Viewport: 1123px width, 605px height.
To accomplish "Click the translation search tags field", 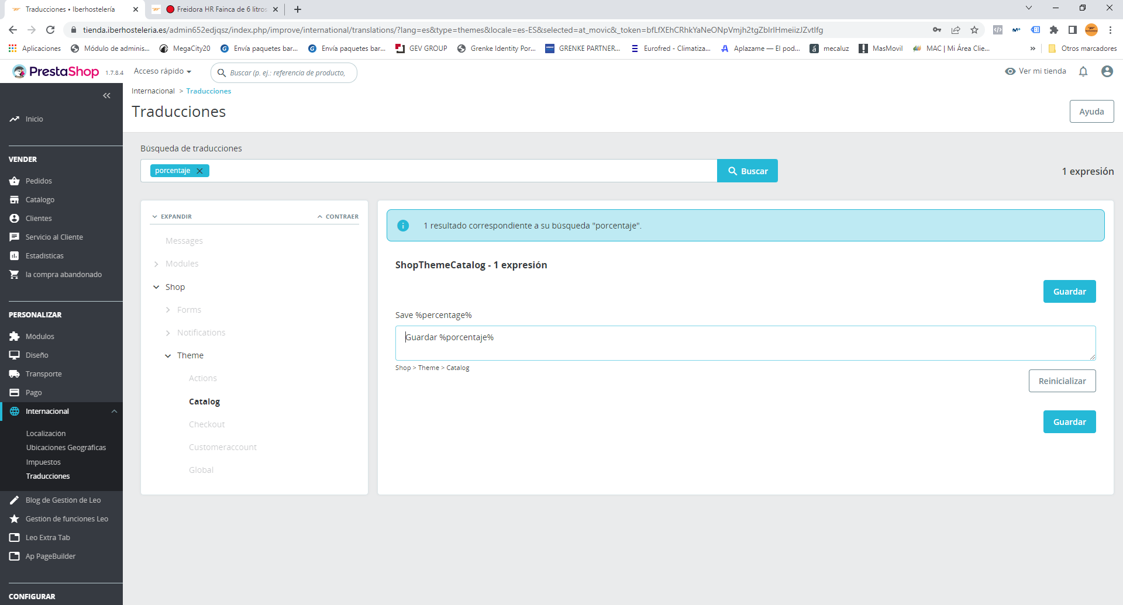I will [429, 171].
